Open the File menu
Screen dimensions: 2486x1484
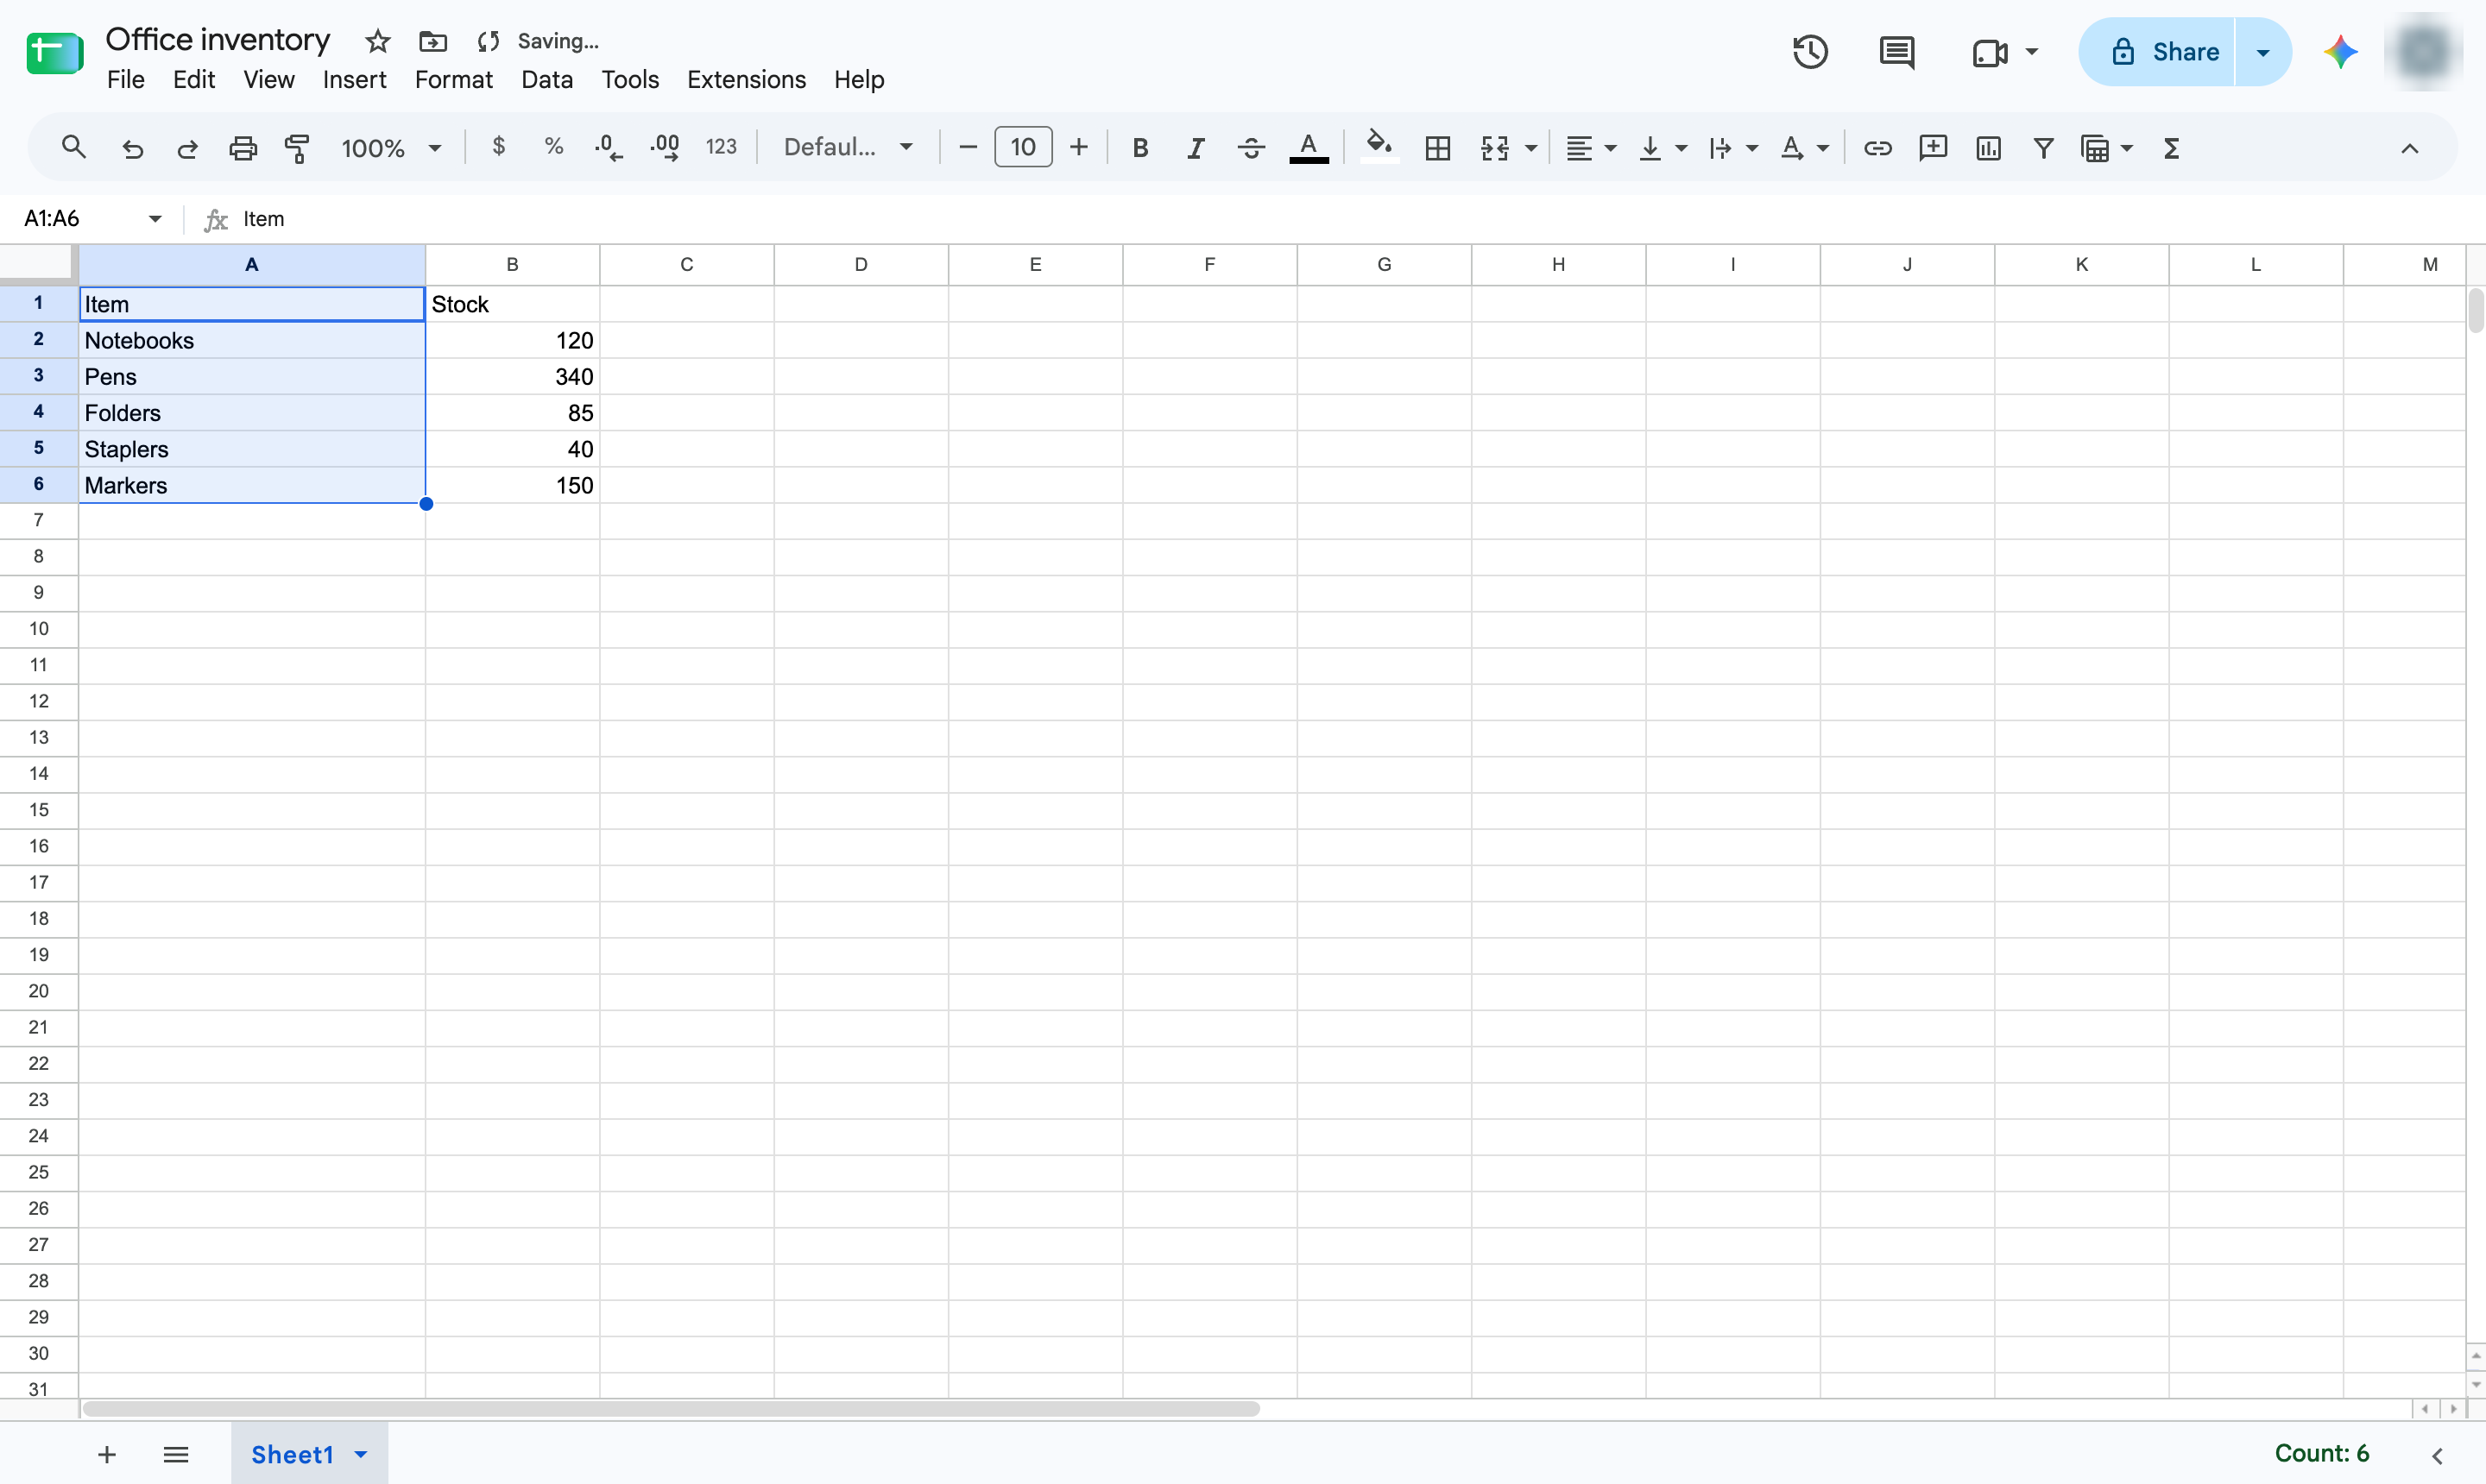tap(126, 79)
